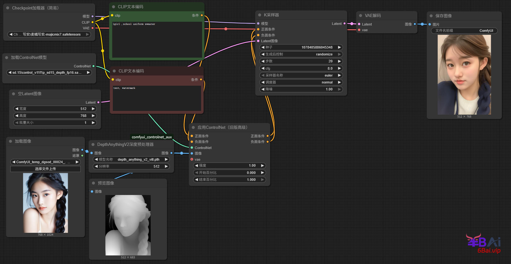The width and height of the screenshot is (511, 264).
Task: Click the right arrow to increase 步数
Action: pos(339,61)
